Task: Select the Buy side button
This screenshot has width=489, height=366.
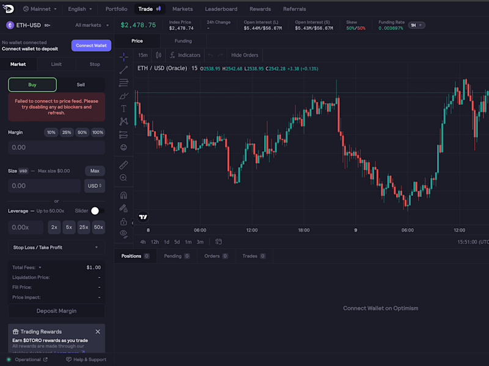Action: pyautogui.click(x=32, y=85)
